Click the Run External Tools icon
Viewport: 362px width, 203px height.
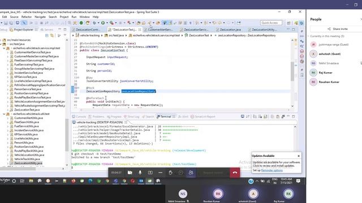[x=111, y=23]
